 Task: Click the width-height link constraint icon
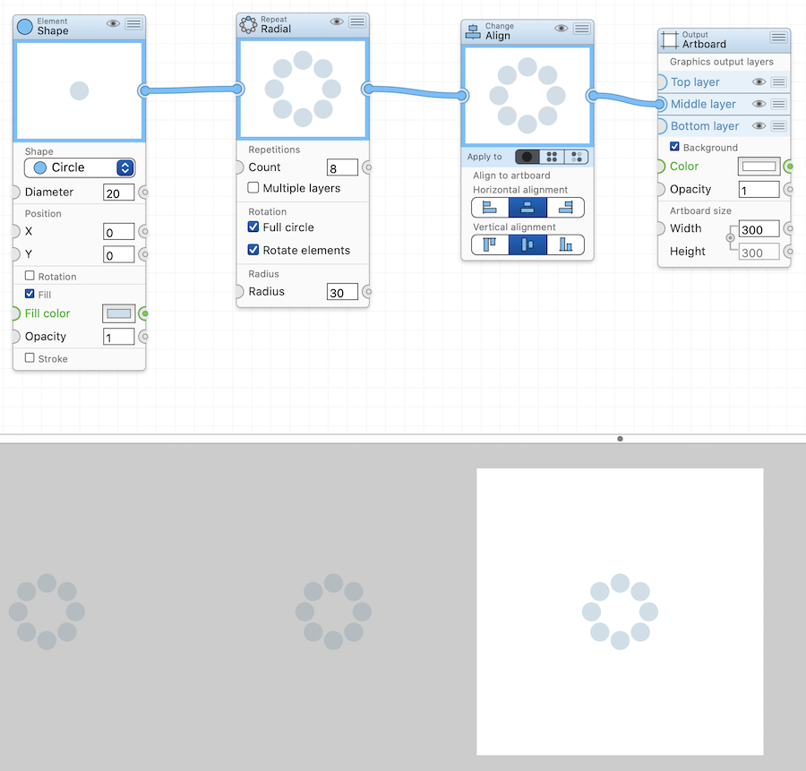730,237
